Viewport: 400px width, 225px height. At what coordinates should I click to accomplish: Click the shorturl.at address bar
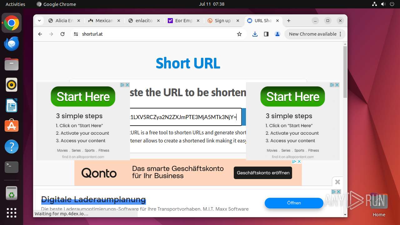[158, 34]
